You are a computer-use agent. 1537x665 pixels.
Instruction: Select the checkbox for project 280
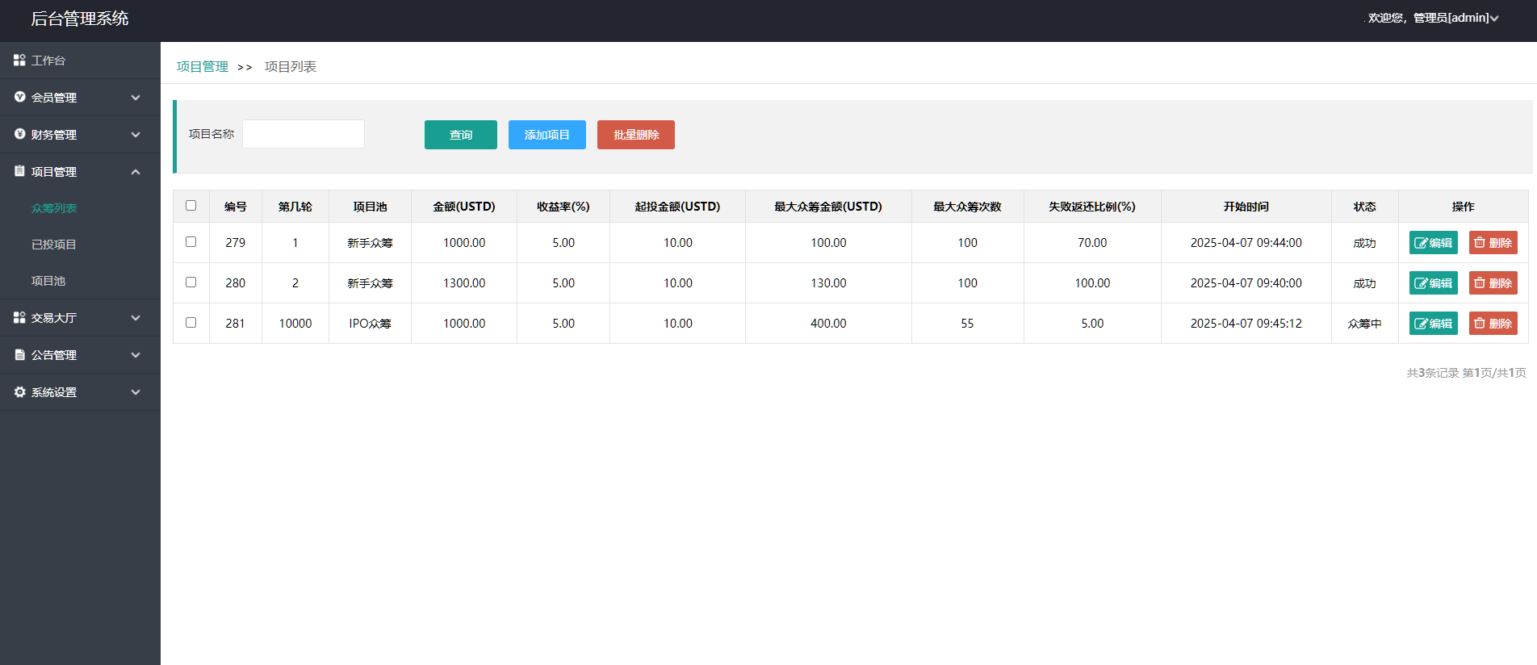pos(191,282)
